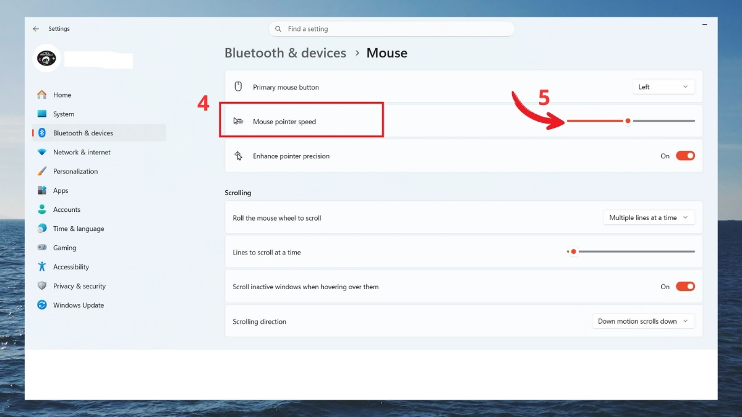Open Accounts settings section
742x417 pixels.
tap(67, 209)
